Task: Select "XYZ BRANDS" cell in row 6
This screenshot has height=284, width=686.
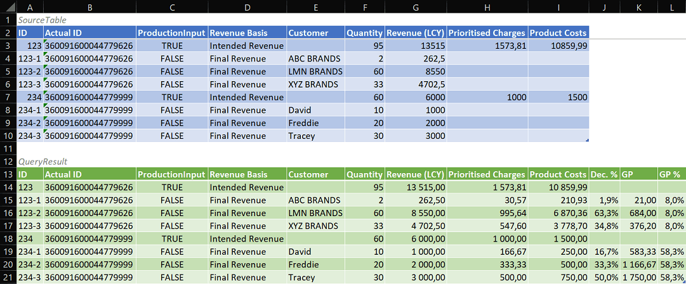Action: 315,84
